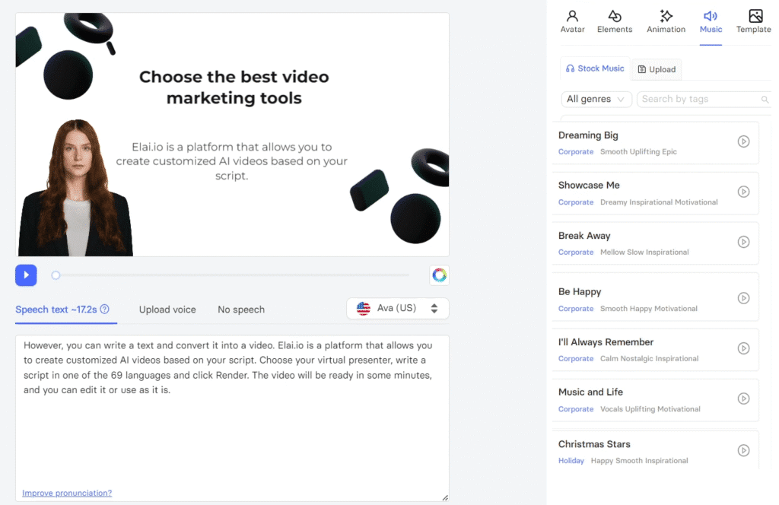Click the speech text help question icon
Image resolution: width=779 pixels, height=505 pixels.
coord(104,309)
